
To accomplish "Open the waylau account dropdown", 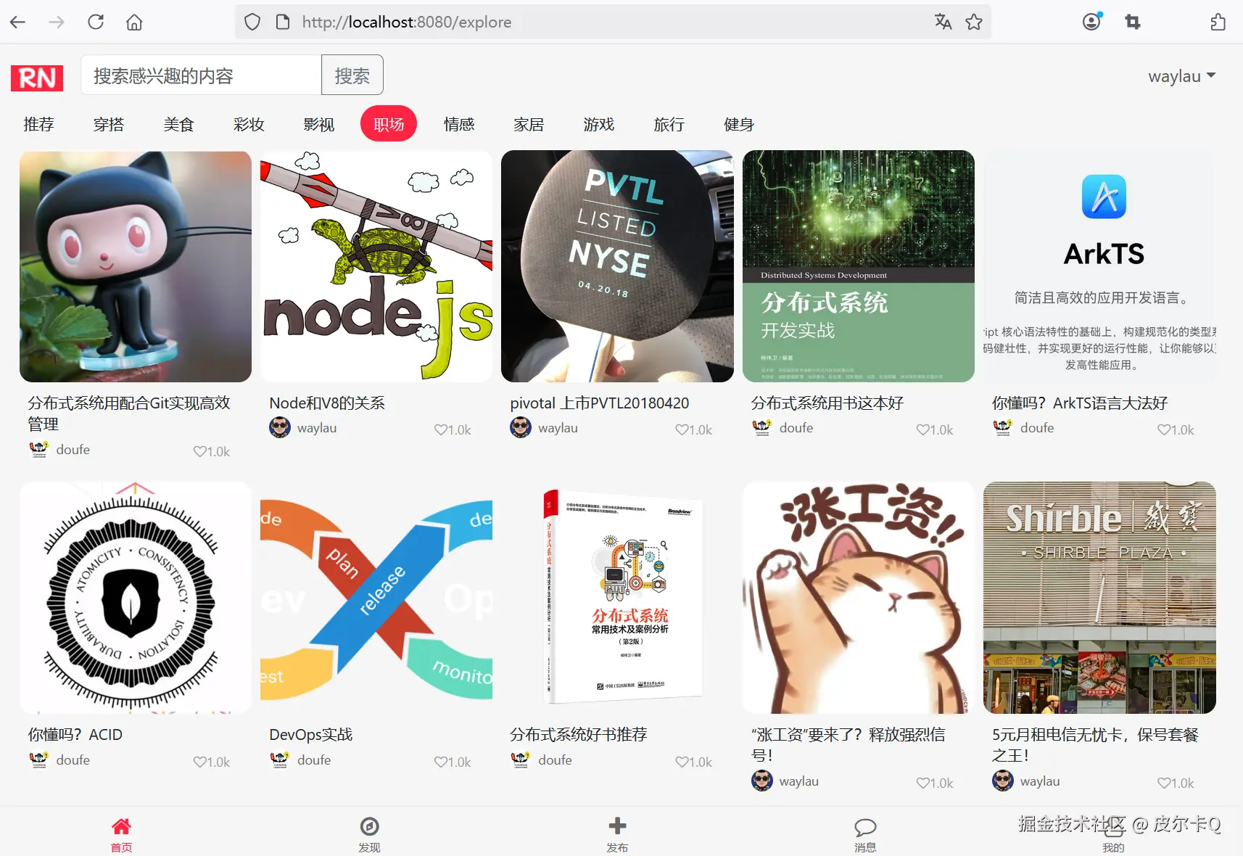I will tap(1181, 75).
